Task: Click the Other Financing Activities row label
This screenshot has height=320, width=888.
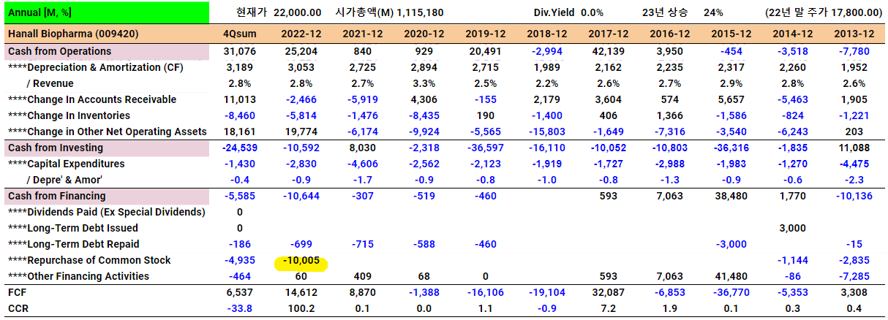Action: tap(78, 276)
